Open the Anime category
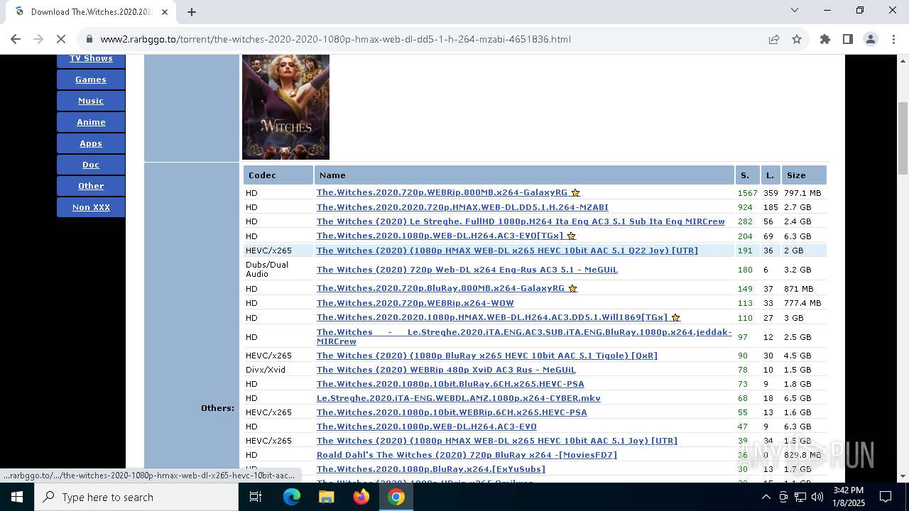 (x=91, y=122)
